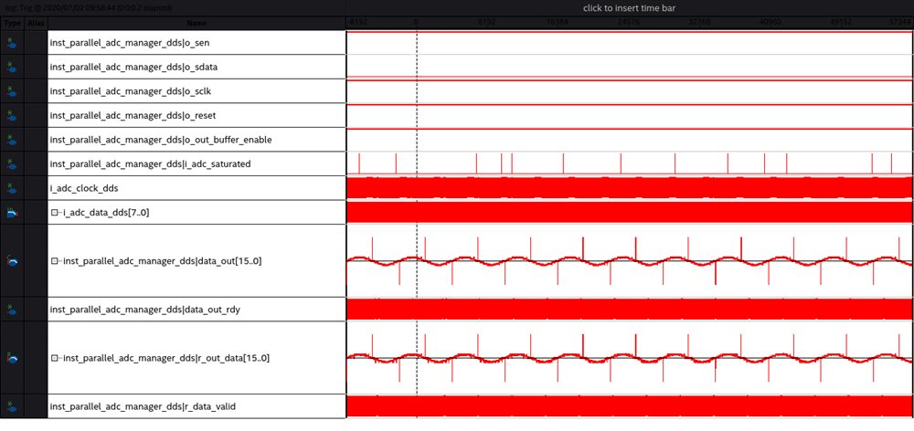Select the o_out_buffer_enable signal name

[x=161, y=140]
